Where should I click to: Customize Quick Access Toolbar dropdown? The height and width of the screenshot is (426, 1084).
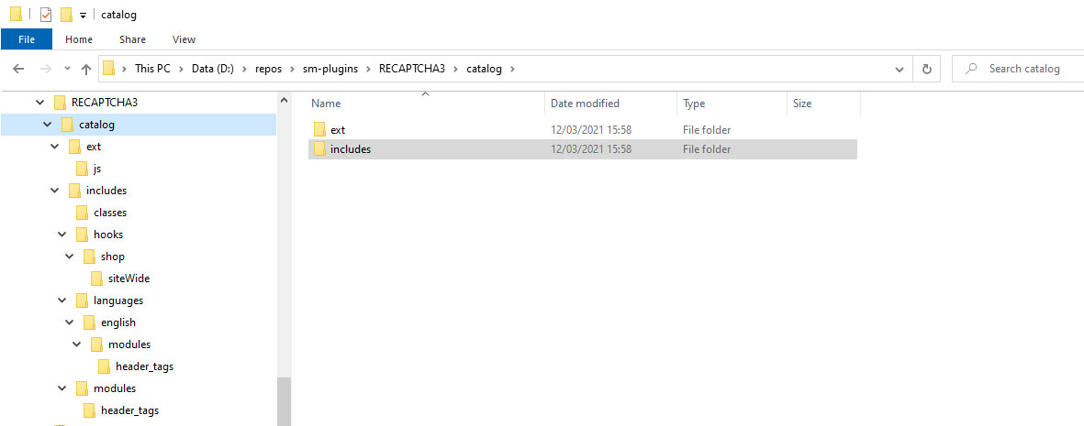(83, 16)
